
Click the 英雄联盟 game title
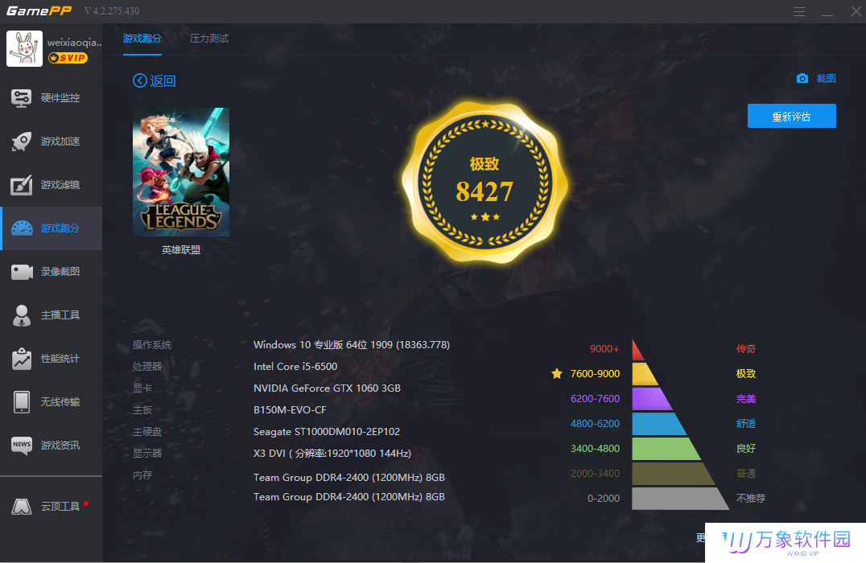click(180, 250)
